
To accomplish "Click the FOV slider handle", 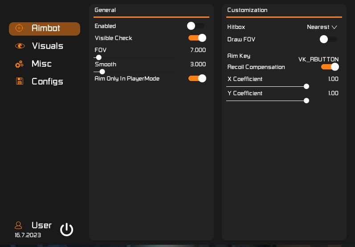I will point(98,57).
